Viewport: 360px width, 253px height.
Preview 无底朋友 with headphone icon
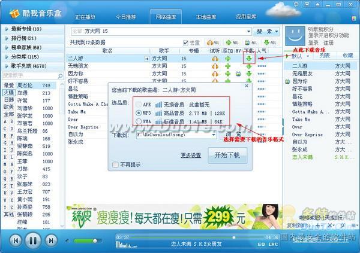click(215, 66)
